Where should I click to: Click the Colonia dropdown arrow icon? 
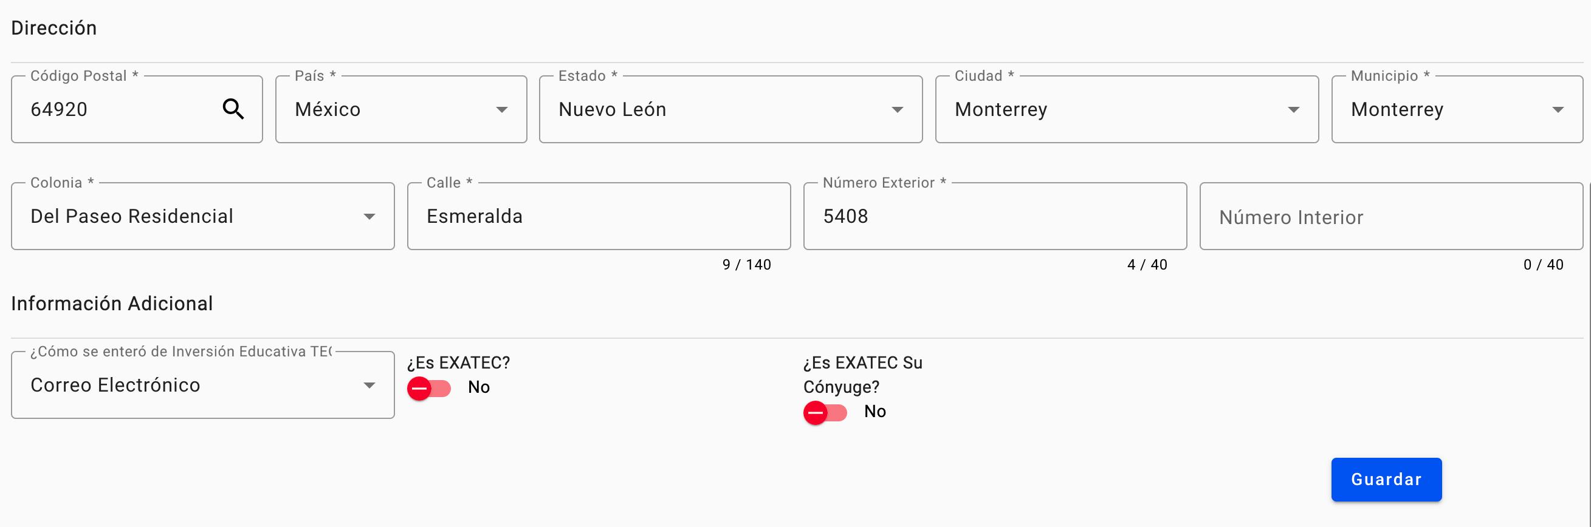point(369,217)
